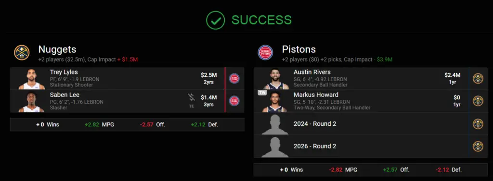Open Austin Rivers player headshot
Viewport: 493px width, 181px height.
[x=275, y=79]
